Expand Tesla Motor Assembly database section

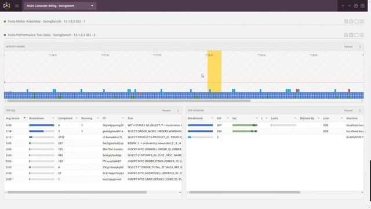[46, 21]
